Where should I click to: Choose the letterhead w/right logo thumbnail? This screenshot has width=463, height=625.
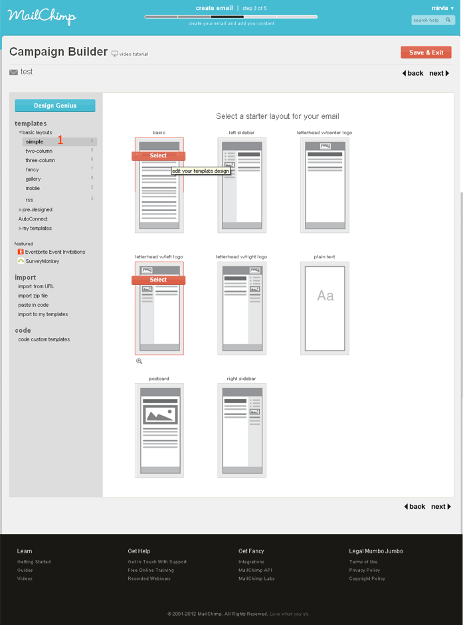coord(242,308)
